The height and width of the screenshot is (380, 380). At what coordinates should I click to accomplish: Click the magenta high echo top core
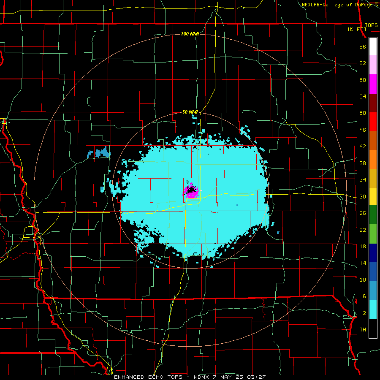point(191,191)
